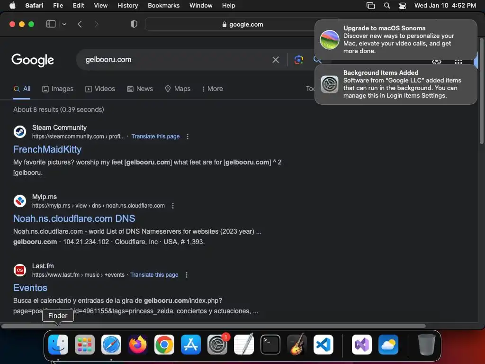
Task: Click the horizontal page scrollbar
Action: point(214,326)
